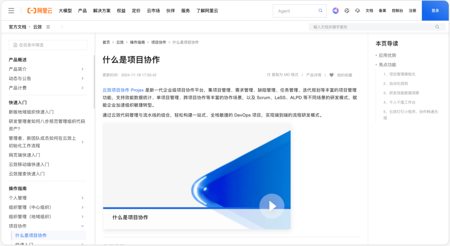Open the 控制台 link

point(397,11)
